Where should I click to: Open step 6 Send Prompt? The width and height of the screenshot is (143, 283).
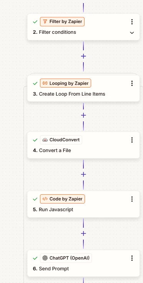coord(51,268)
